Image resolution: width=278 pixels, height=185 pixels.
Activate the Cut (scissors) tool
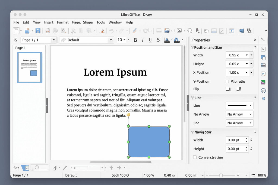pos(73,31)
